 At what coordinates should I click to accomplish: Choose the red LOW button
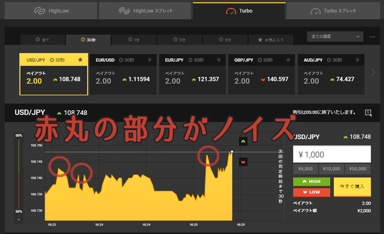tap(312, 192)
